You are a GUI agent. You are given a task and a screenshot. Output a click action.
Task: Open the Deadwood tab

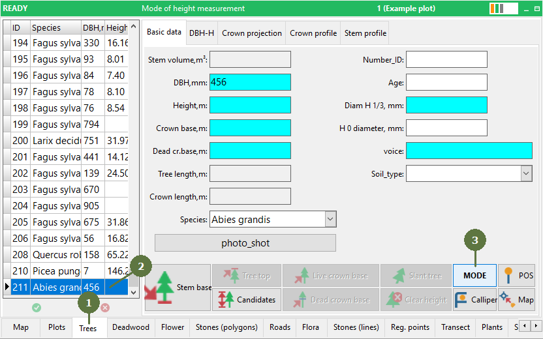point(131,327)
